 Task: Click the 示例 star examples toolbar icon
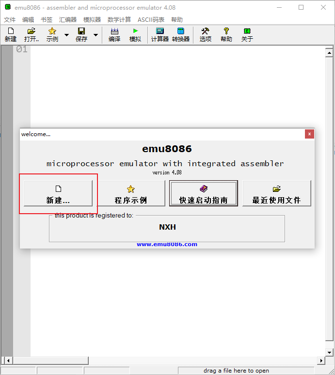[52, 35]
